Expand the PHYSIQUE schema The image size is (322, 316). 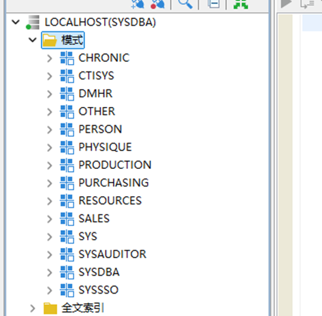click(50, 148)
